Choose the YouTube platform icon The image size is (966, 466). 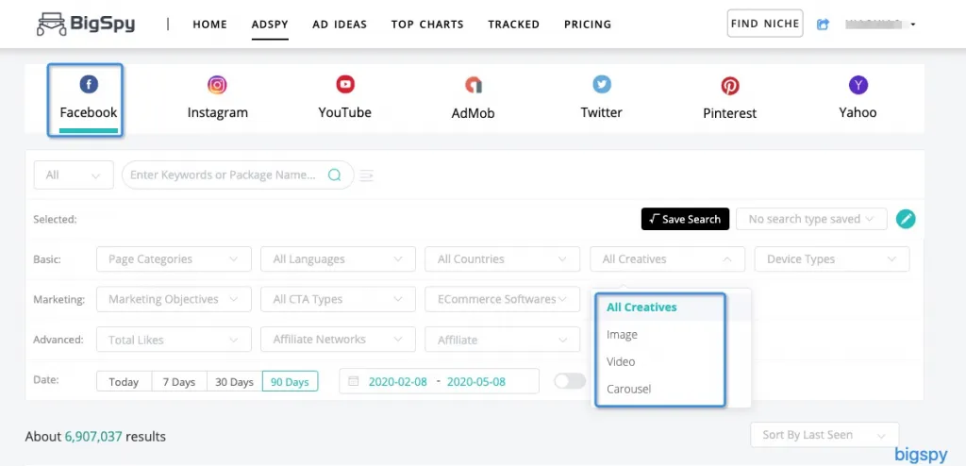pos(345,86)
